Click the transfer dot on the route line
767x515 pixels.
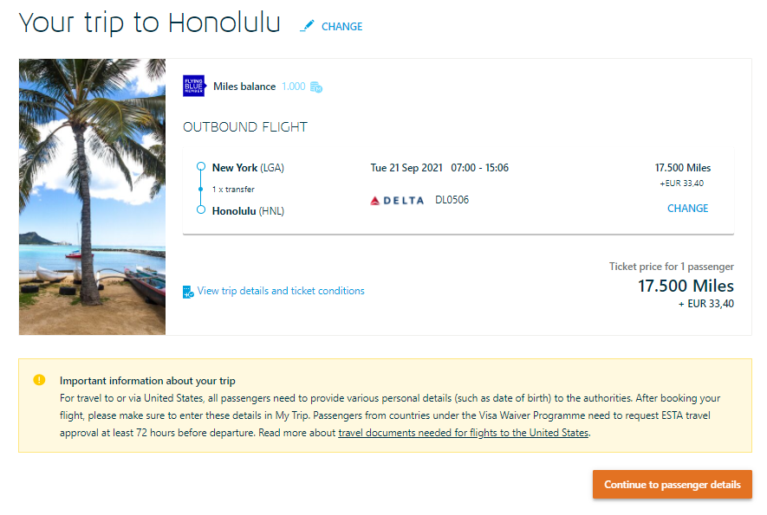coord(201,189)
